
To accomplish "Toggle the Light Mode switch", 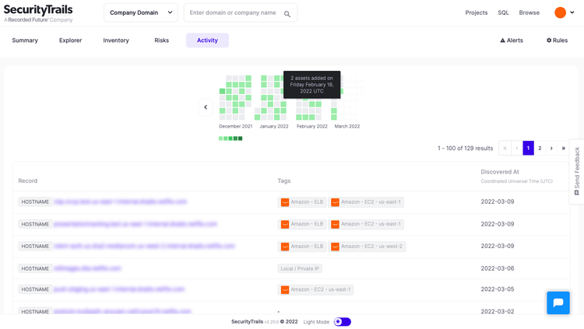I will (x=343, y=322).
